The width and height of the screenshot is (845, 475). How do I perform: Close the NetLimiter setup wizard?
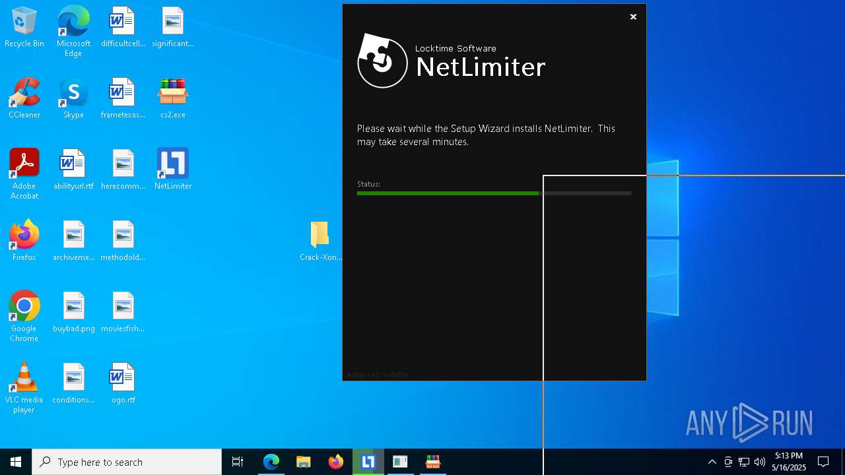point(633,17)
